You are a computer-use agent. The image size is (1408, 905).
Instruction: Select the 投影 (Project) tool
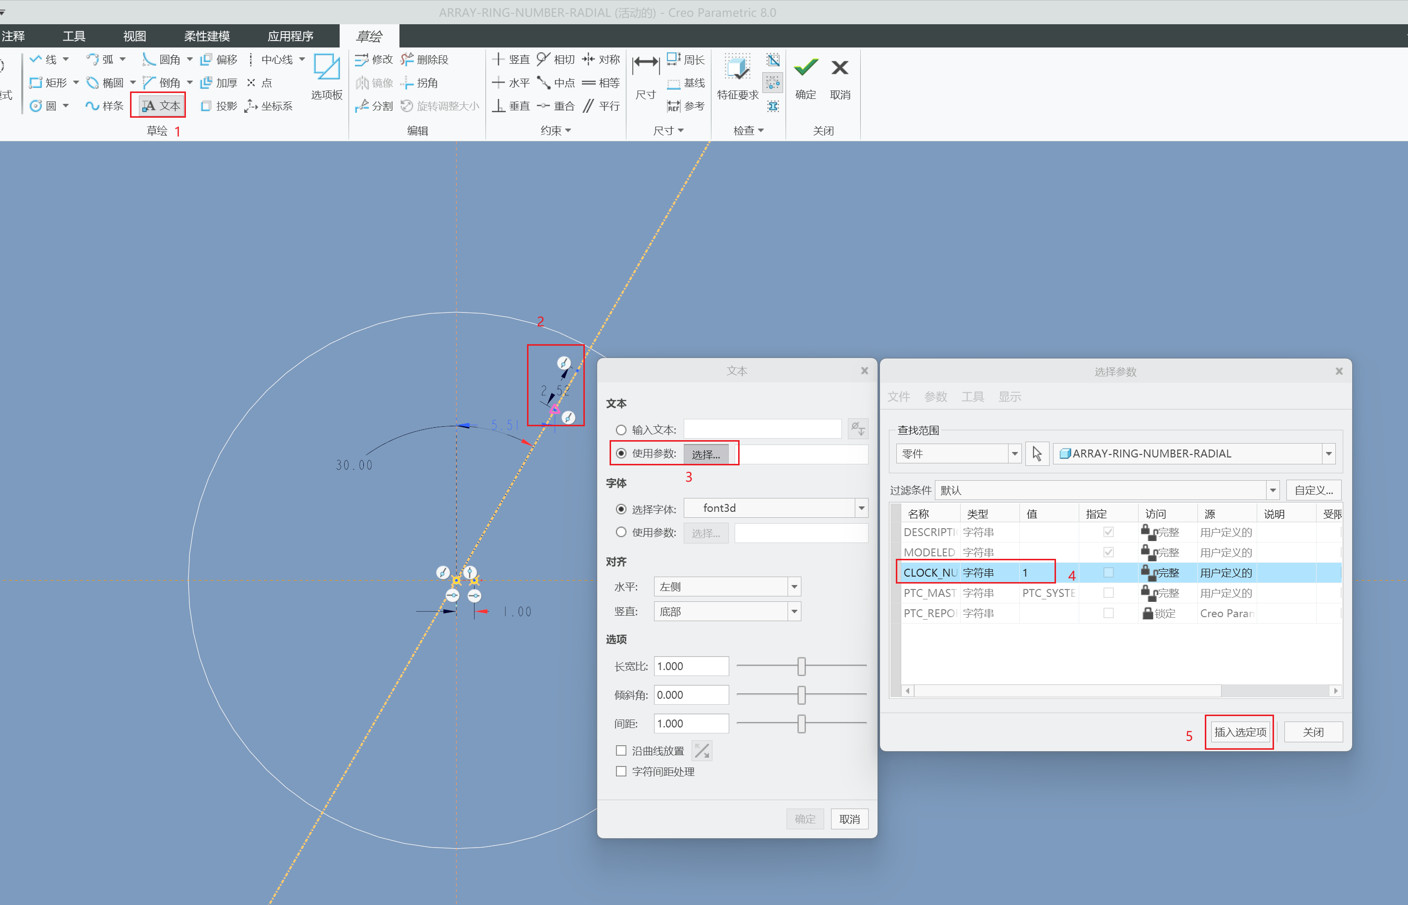(219, 106)
